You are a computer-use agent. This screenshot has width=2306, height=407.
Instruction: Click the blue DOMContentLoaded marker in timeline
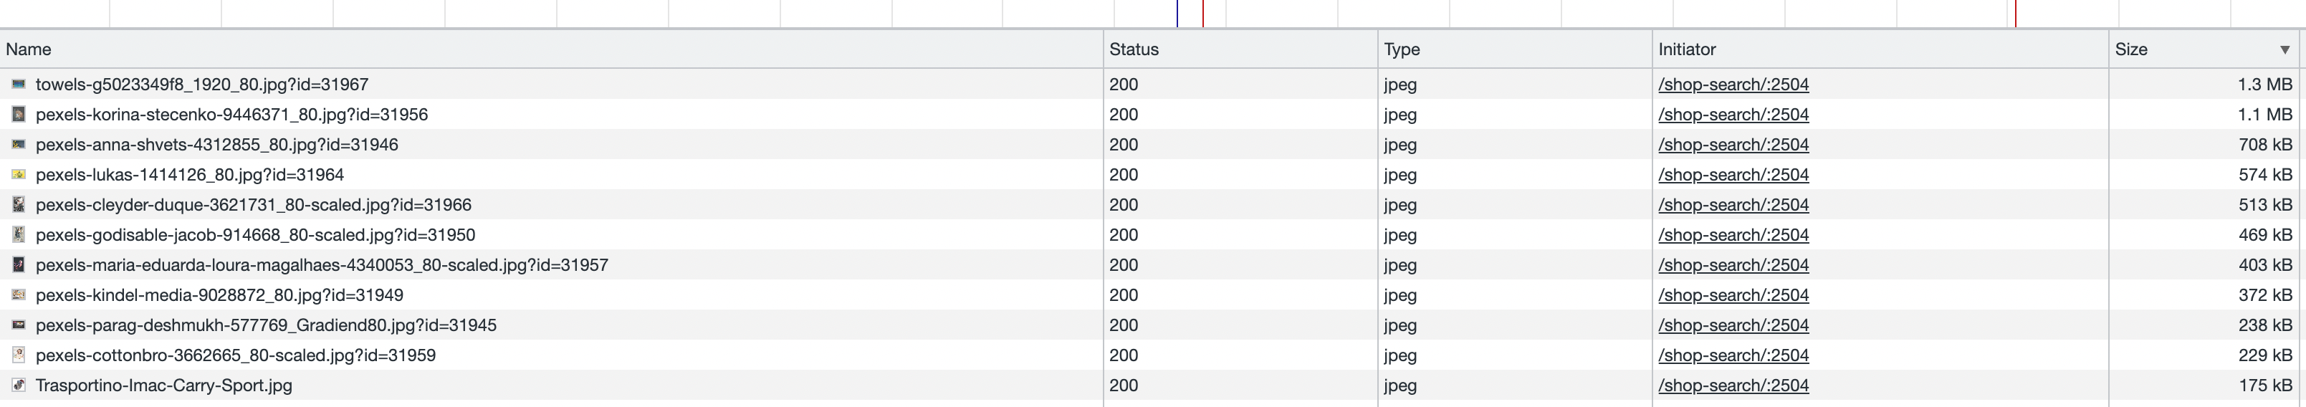[x=1177, y=12]
